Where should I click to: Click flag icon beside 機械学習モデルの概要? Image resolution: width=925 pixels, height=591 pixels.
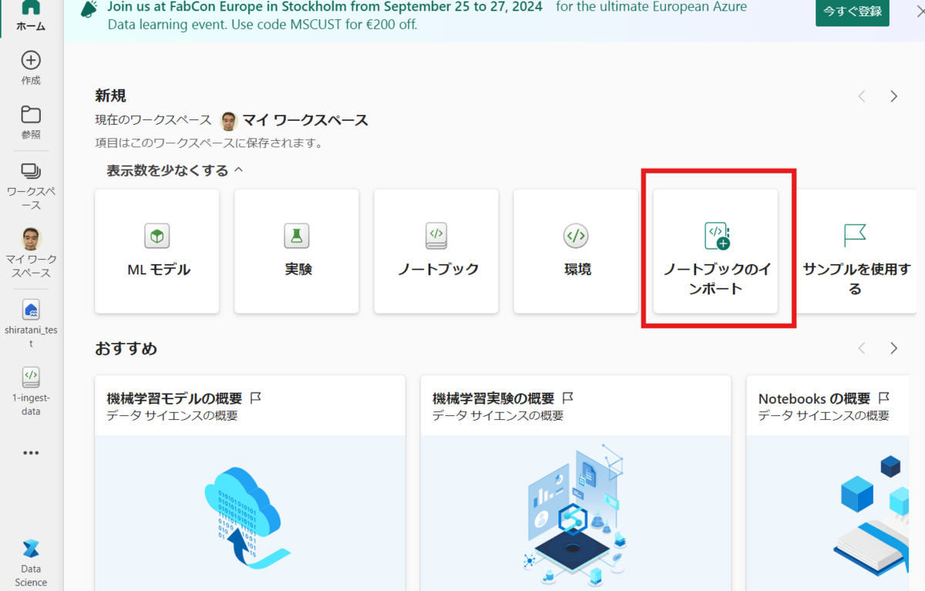[256, 398]
